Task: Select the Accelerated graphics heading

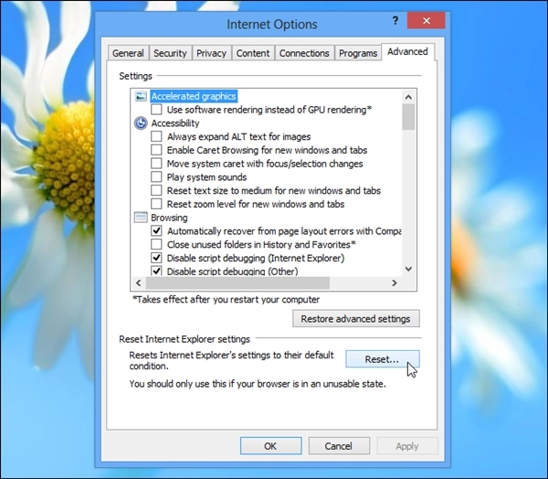Action: [x=194, y=96]
